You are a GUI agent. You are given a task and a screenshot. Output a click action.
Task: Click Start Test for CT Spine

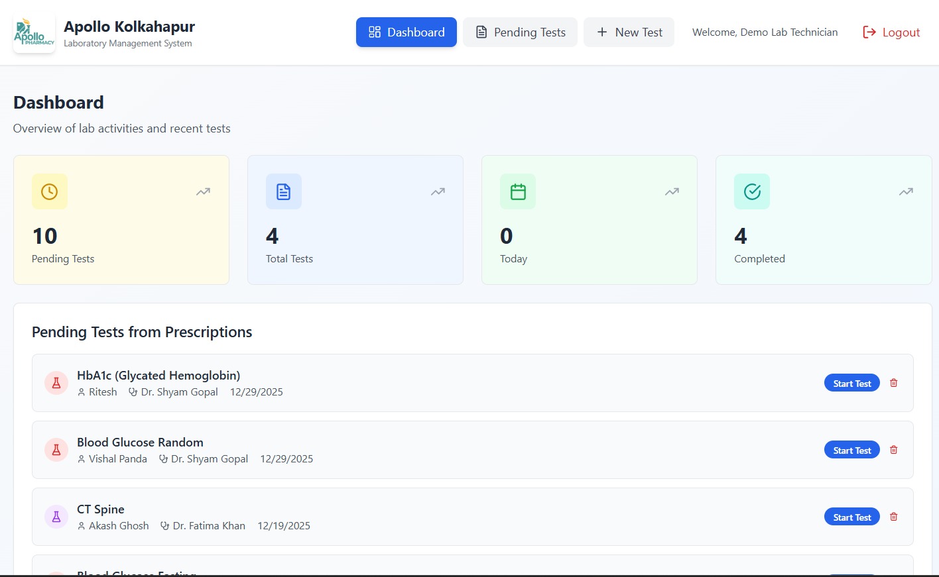851,517
